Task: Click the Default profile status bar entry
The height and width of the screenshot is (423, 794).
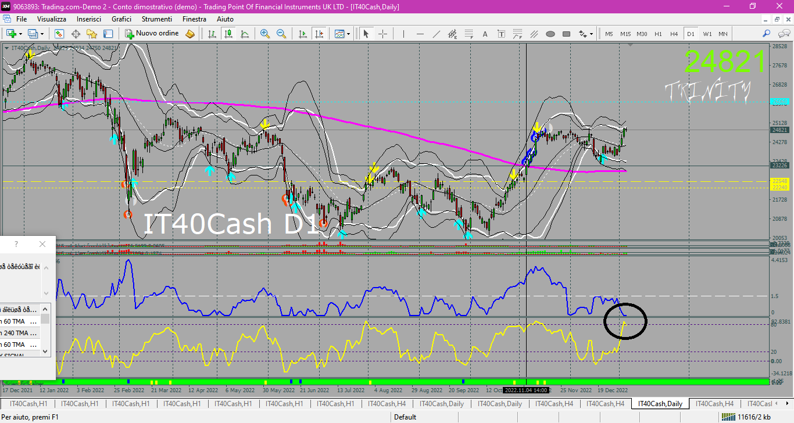Action: point(405,417)
